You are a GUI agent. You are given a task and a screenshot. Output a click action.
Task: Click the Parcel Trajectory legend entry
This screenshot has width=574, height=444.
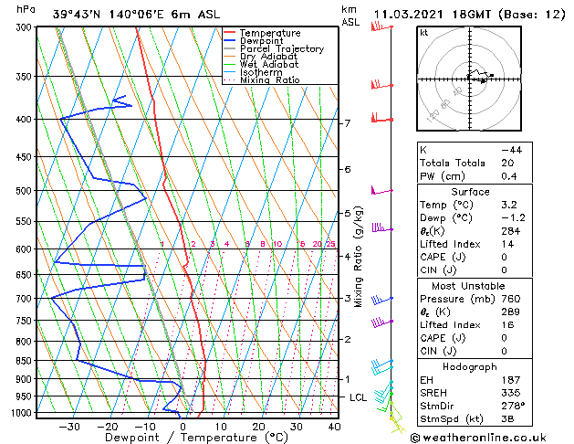[x=274, y=48]
